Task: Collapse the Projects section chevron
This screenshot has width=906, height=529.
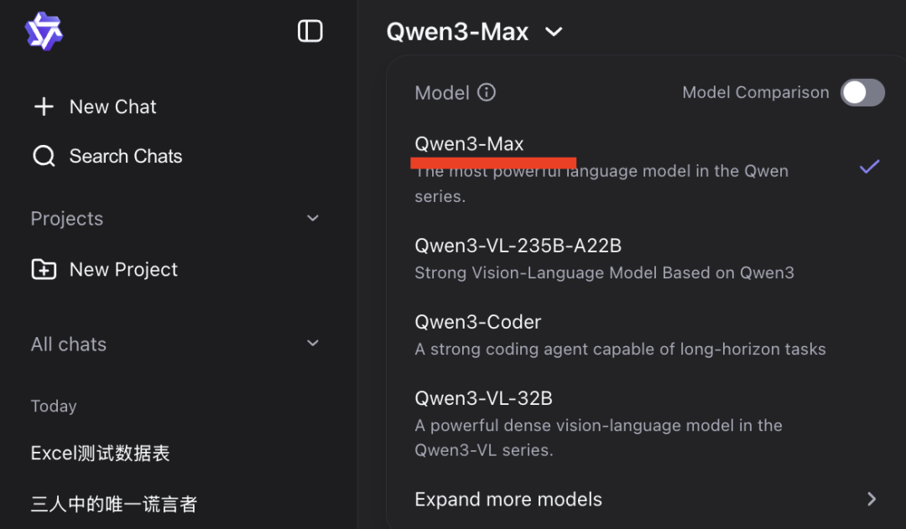Action: (313, 218)
